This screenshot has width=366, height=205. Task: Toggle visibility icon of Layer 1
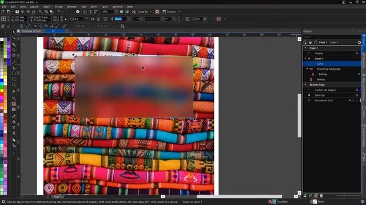(x=309, y=59)
